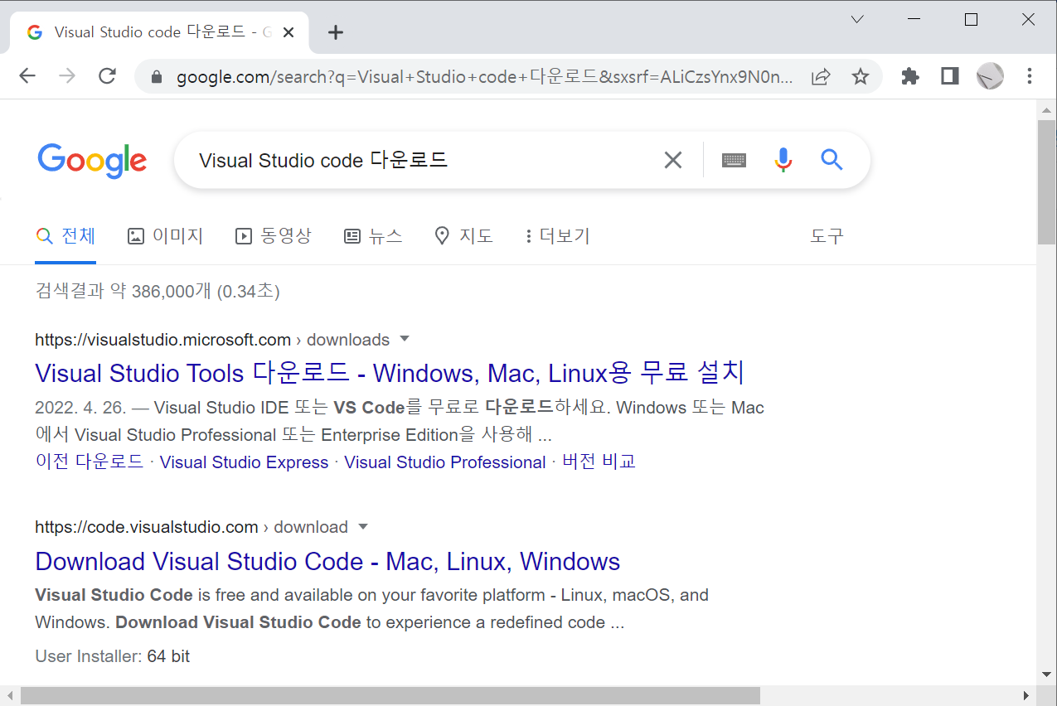
Task: Click the blue search magnifier button
Action: tap(832, 159)
